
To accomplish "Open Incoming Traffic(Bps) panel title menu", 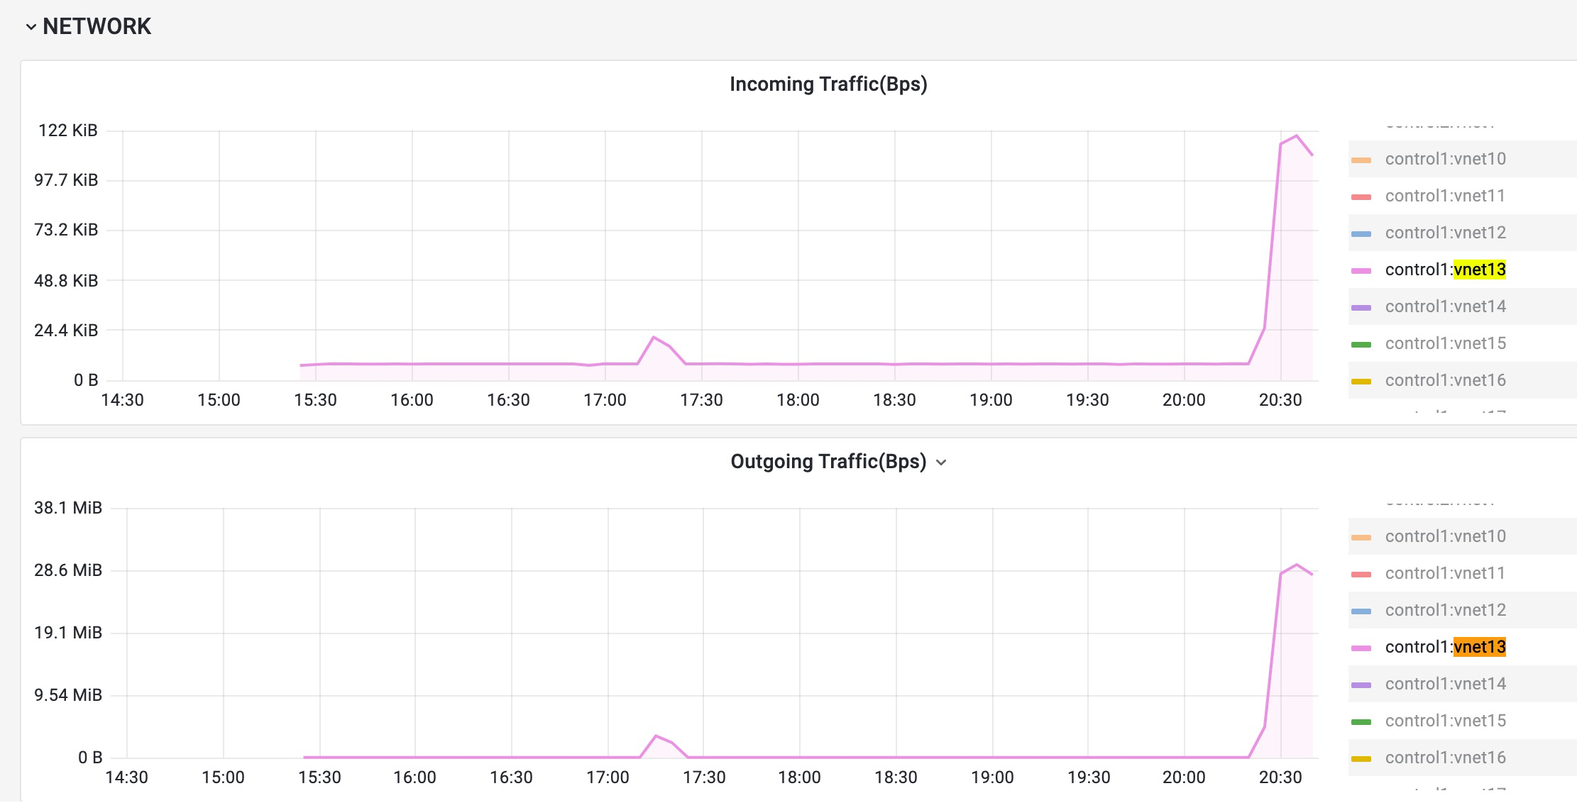I will pos(828,84).
